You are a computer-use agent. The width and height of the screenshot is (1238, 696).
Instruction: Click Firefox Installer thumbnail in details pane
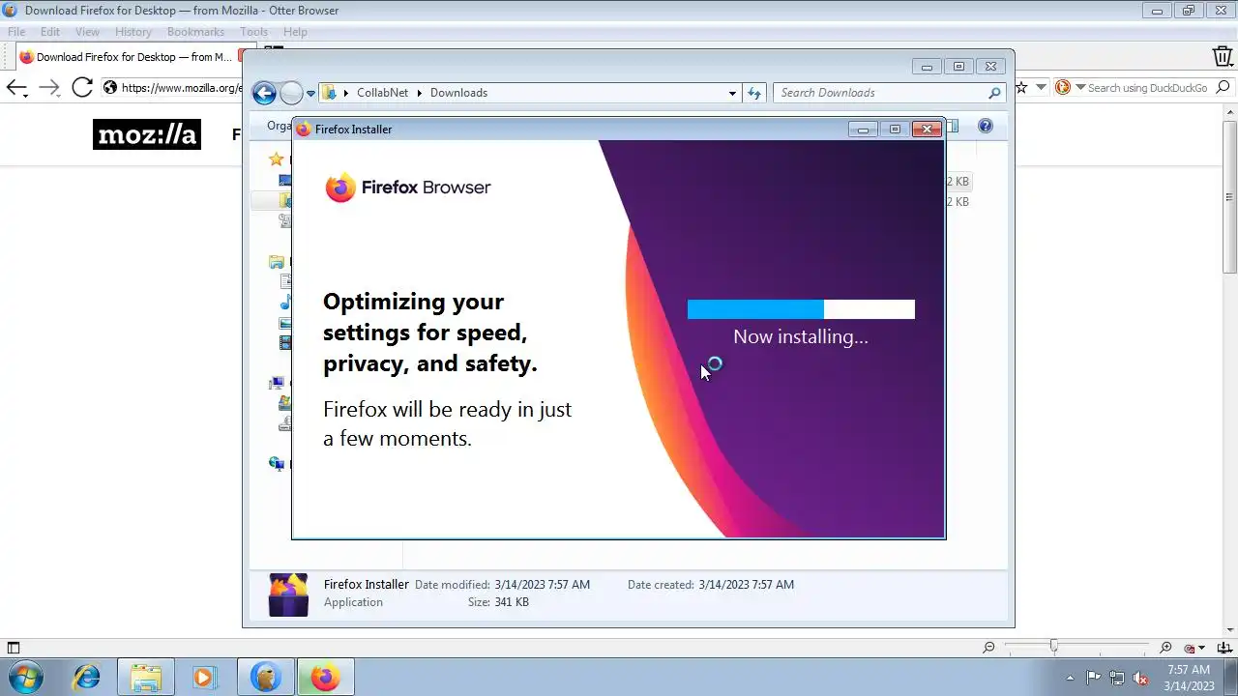pyautogui.click(x=288, y=594)
